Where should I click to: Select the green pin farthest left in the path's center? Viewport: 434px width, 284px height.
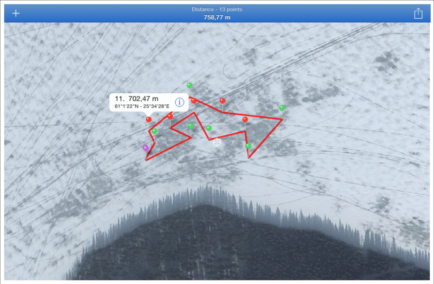coord(191,126)
